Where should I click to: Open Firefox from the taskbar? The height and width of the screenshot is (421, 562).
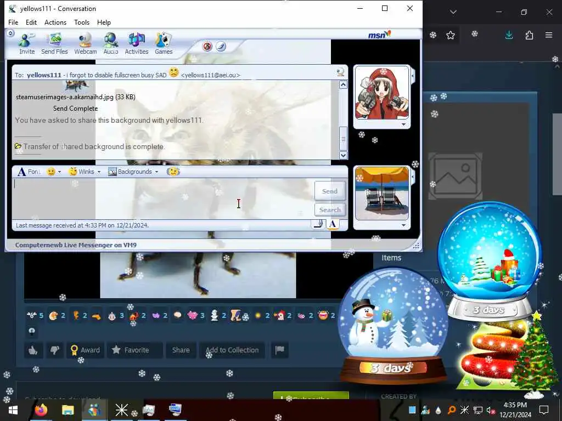[41, 410]
